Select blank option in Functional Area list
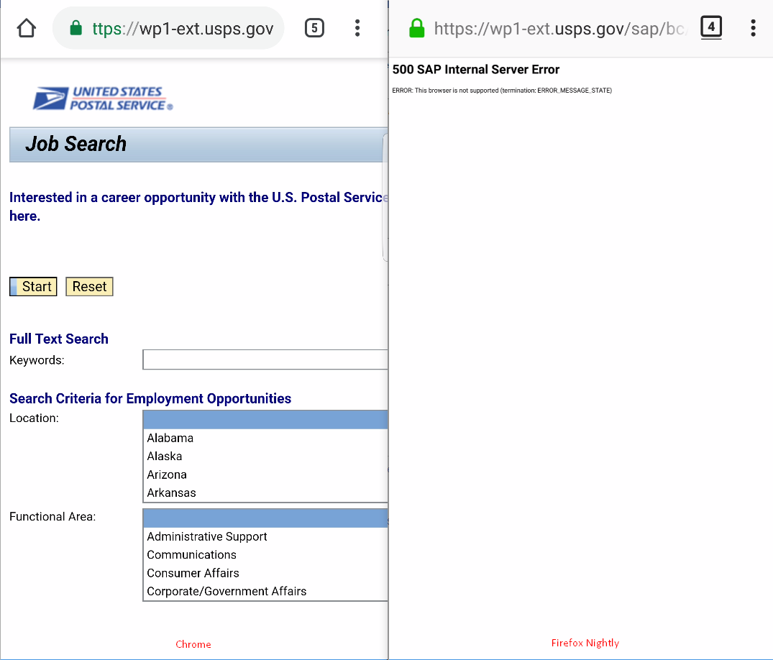The width and height of the screenshot is (773, 660). click(265, 518)
